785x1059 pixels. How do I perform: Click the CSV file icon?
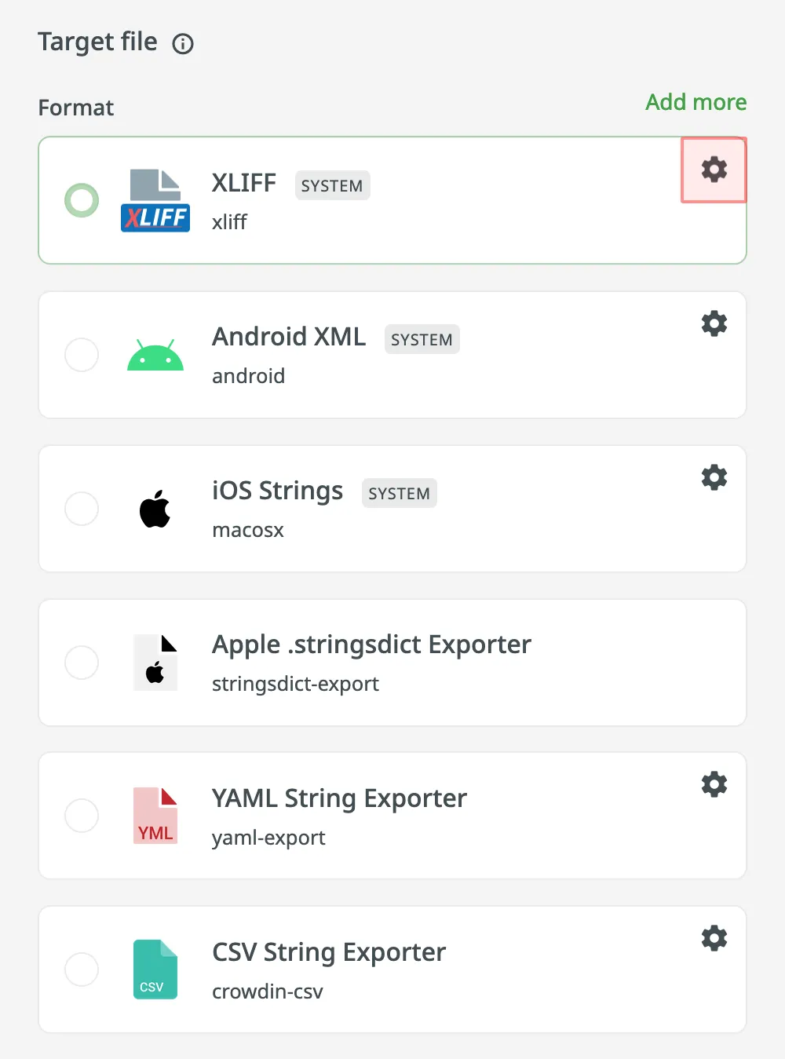pyautogui.click(x=155, y=970)
